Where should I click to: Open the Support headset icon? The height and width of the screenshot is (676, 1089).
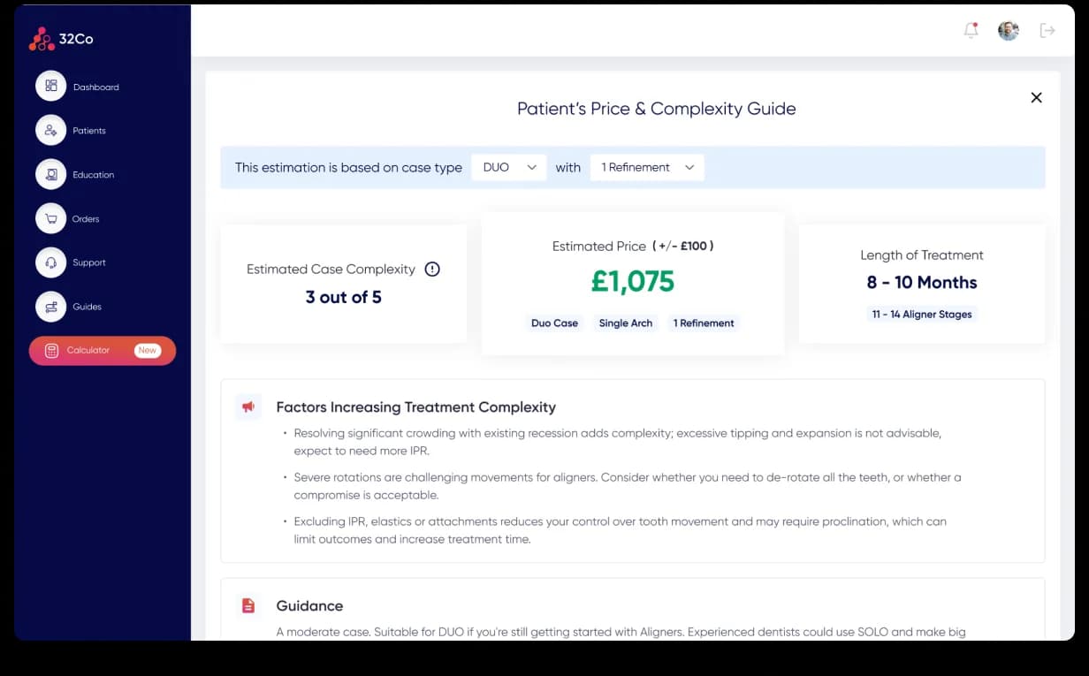[51, 262]
